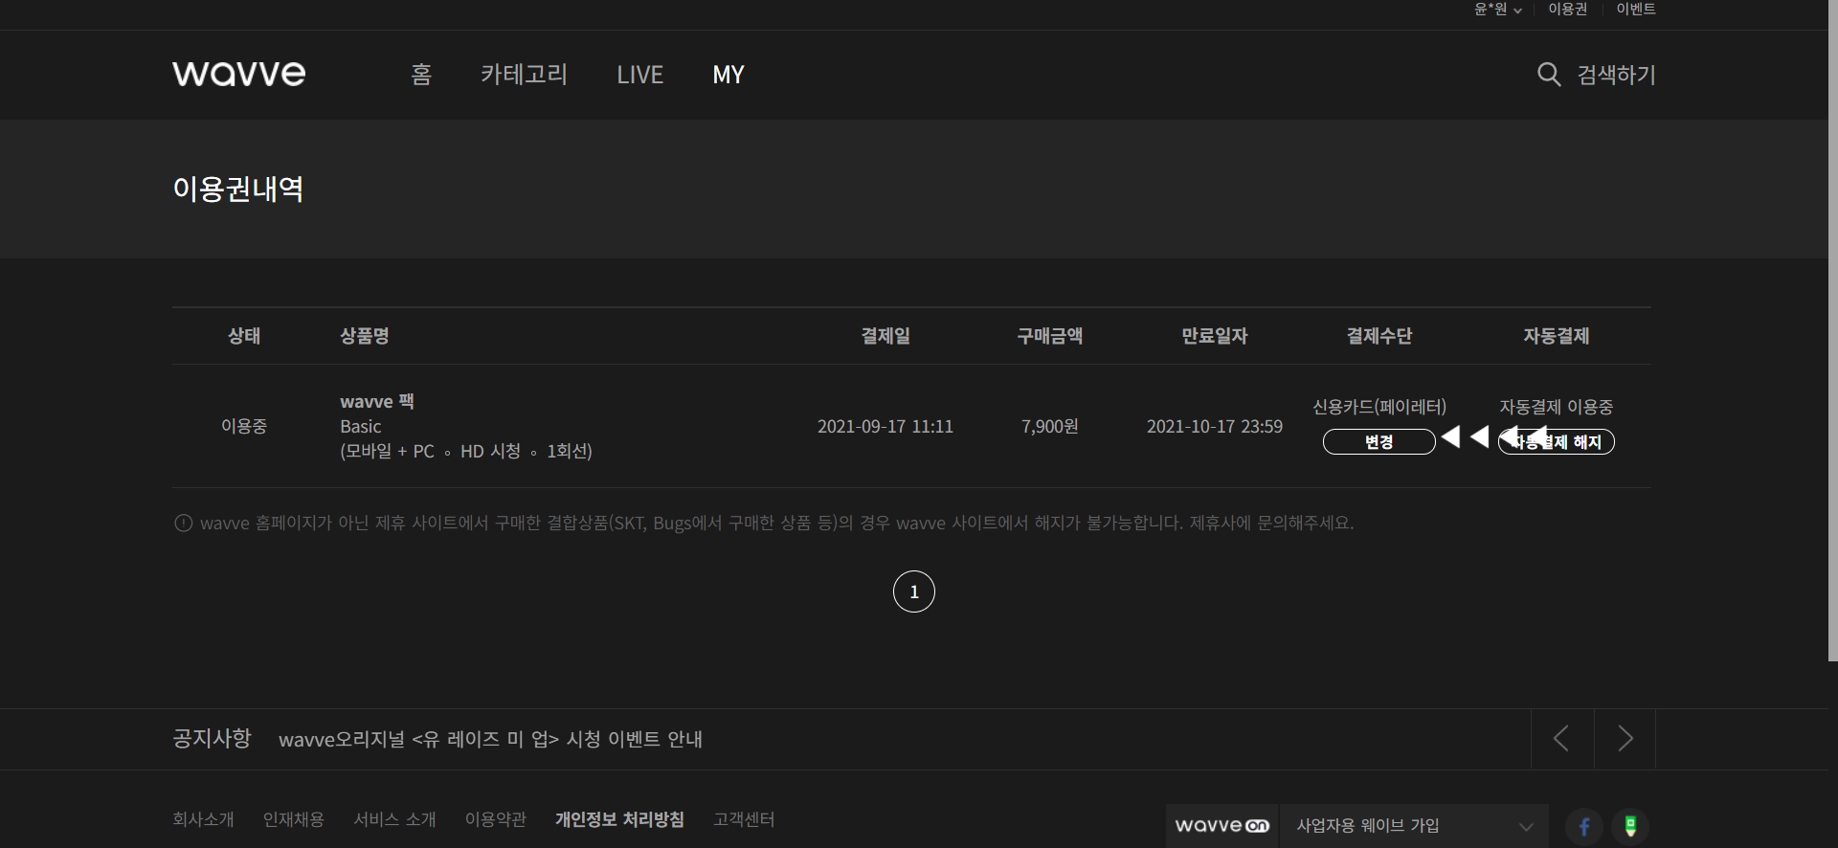
Task: Click the 결제일 column header
Action: 885,336
